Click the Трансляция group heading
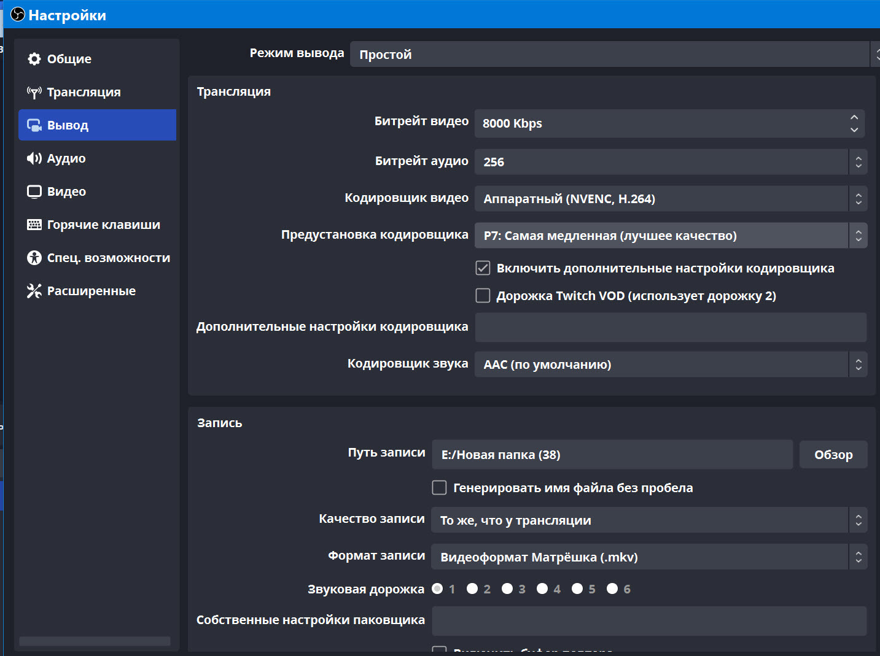Screen dimensions: 880x656 [234, 91]
